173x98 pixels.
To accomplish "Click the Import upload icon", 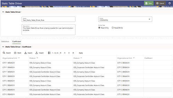I will (37, 53).
